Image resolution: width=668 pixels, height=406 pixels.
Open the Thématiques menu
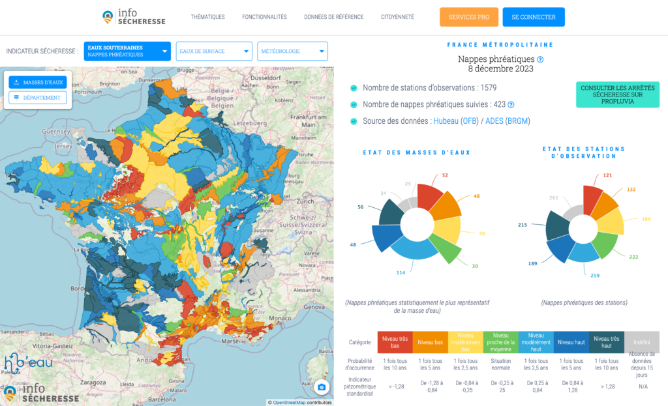[207, 17]
